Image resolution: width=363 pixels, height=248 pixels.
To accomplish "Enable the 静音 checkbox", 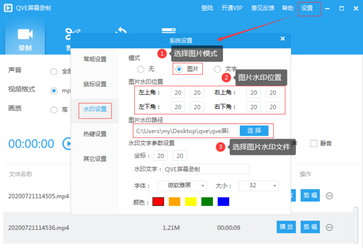I will [x=314, y=143].
